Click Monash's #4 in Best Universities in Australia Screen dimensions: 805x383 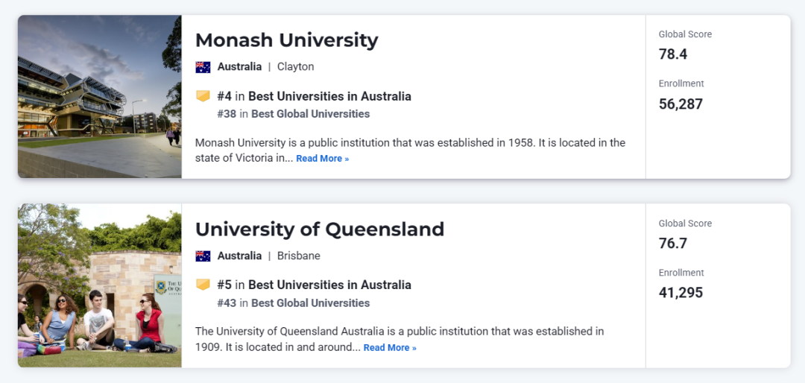pos(314,96)
